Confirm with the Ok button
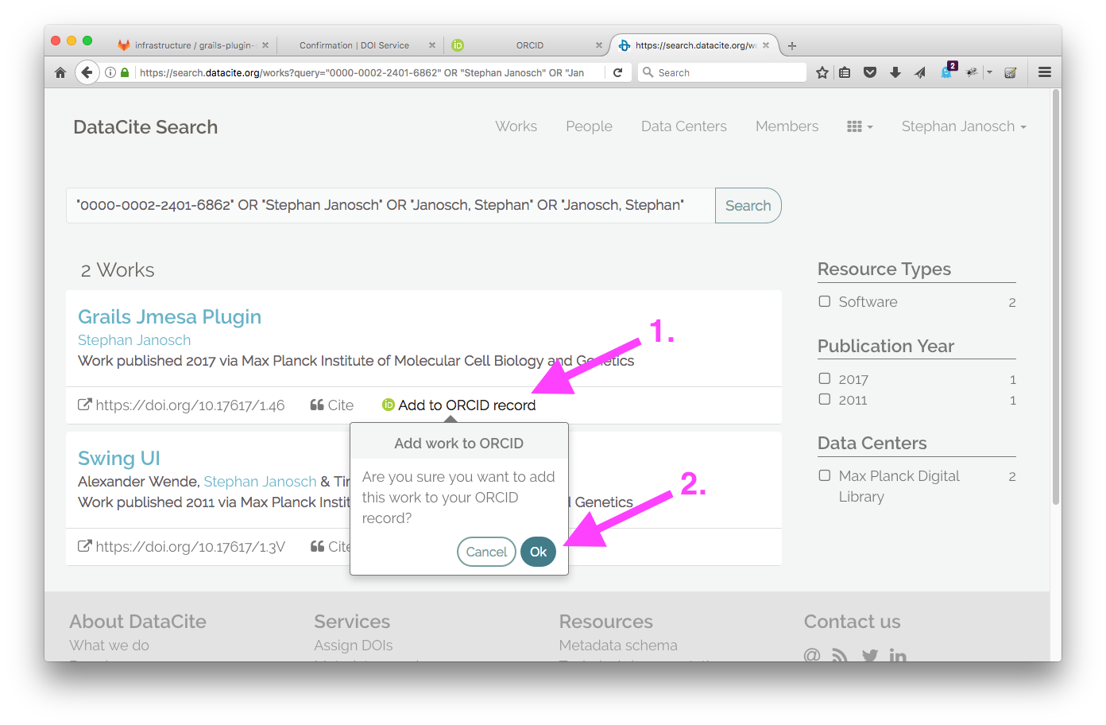Image resolution: width=1106 pixels, height=725 pixels. pos(538,552)
